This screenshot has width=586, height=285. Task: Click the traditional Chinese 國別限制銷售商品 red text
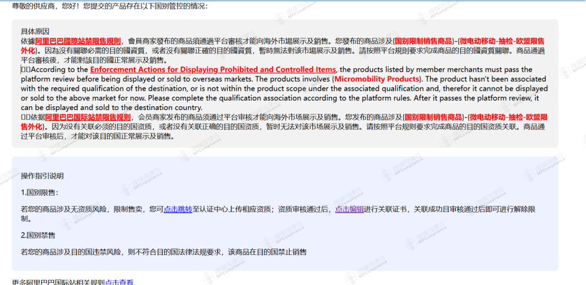tap(424, 41)
